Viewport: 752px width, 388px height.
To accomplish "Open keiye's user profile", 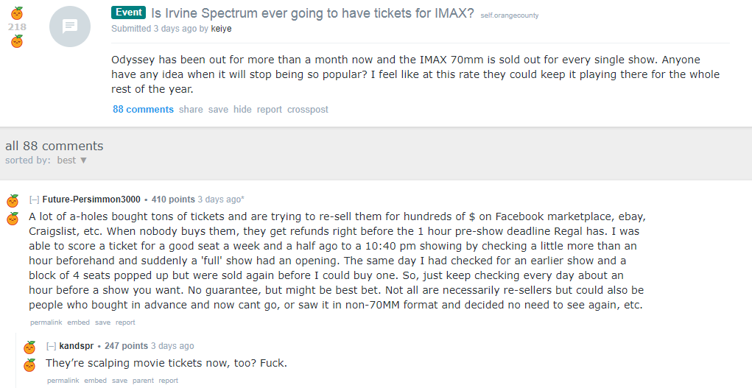I will [x=221, y=29].
